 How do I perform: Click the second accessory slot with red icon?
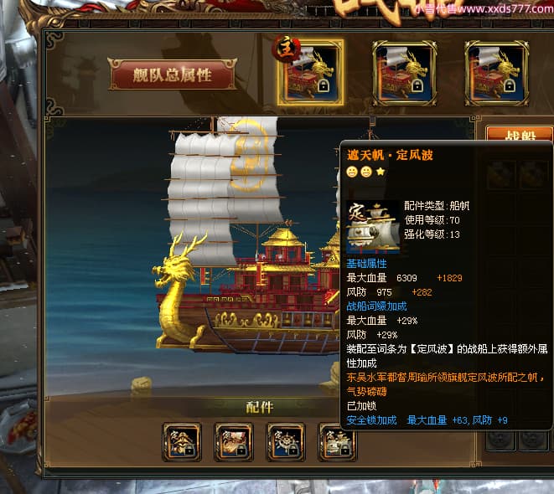tap(234, 442)
